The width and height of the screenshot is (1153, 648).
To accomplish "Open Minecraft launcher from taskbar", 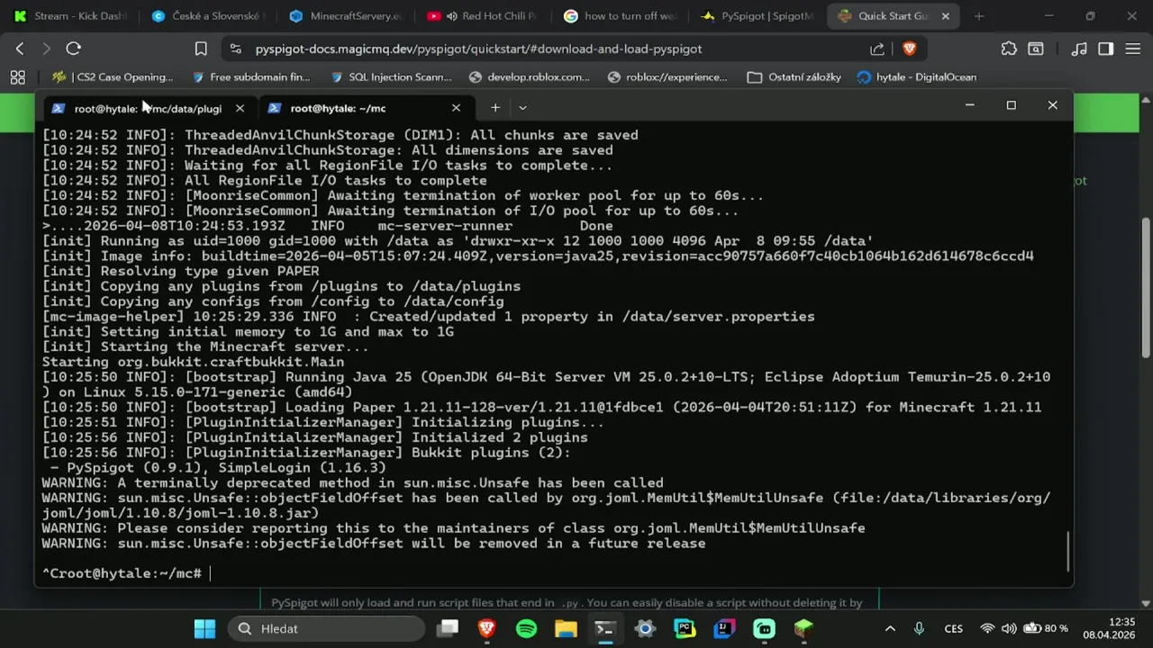I will pyautogui.click(x=803, y=628).
